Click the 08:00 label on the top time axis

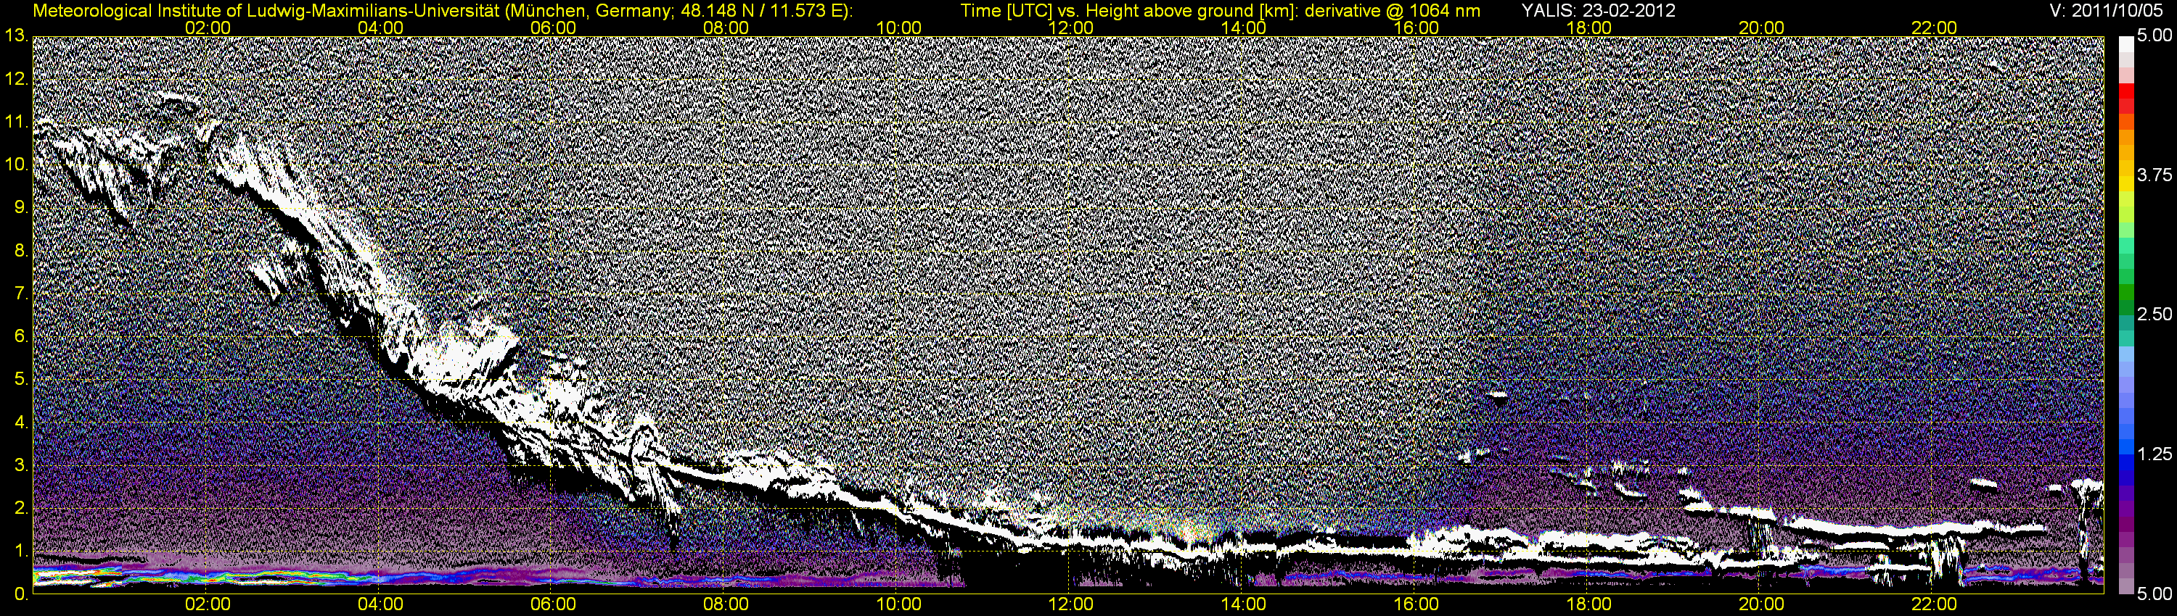click(726, 28)
